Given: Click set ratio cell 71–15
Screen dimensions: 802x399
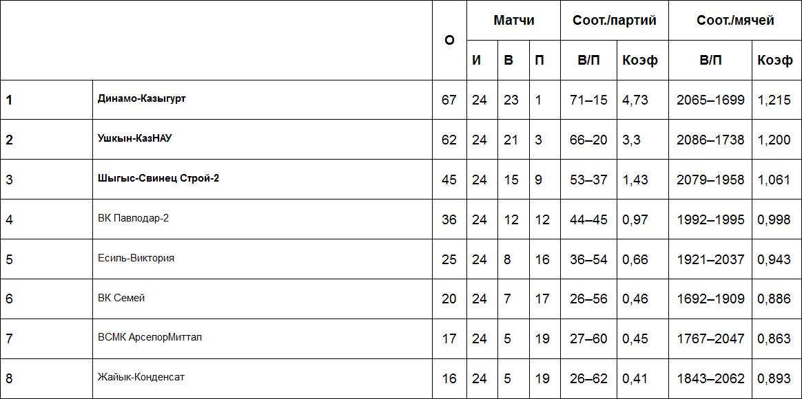Looking at the screenshot, I should (588, 100).
